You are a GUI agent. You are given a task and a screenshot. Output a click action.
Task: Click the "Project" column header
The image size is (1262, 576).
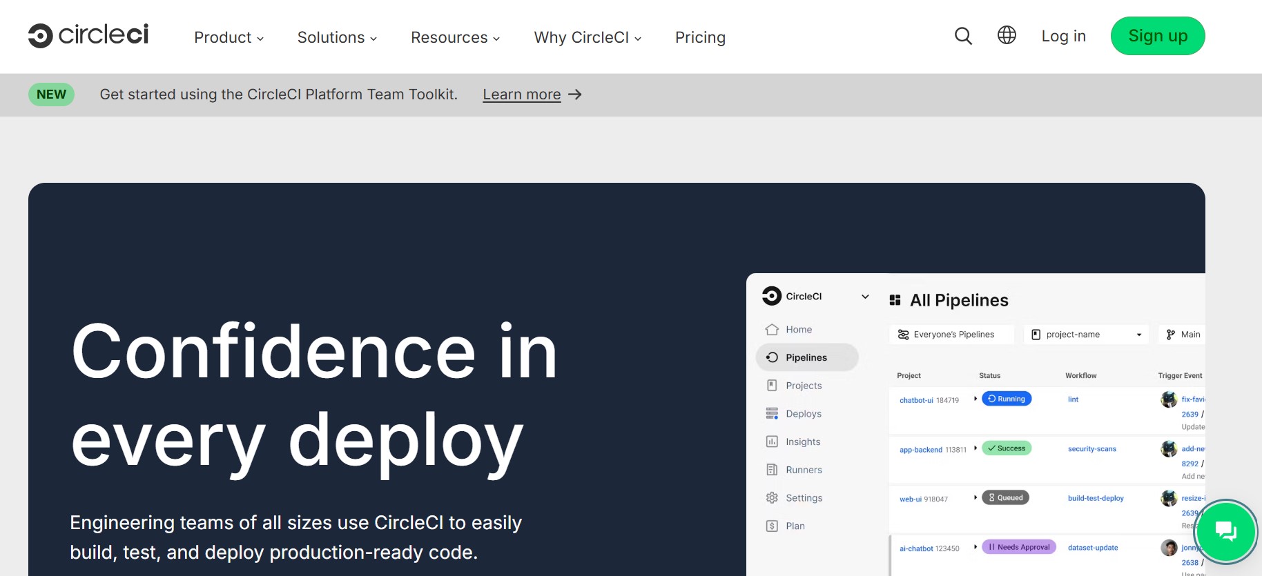[x=909, y=376]
